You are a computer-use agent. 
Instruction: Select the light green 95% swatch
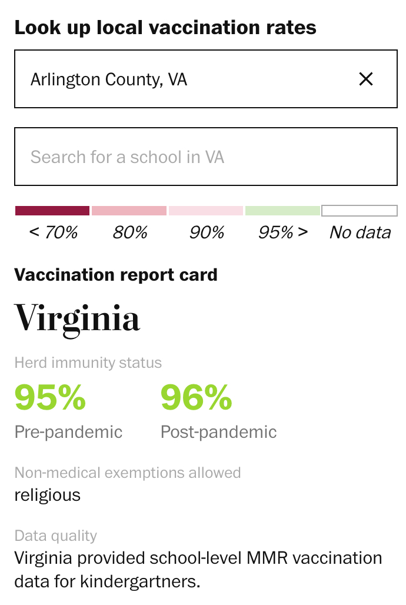[282, 211]
